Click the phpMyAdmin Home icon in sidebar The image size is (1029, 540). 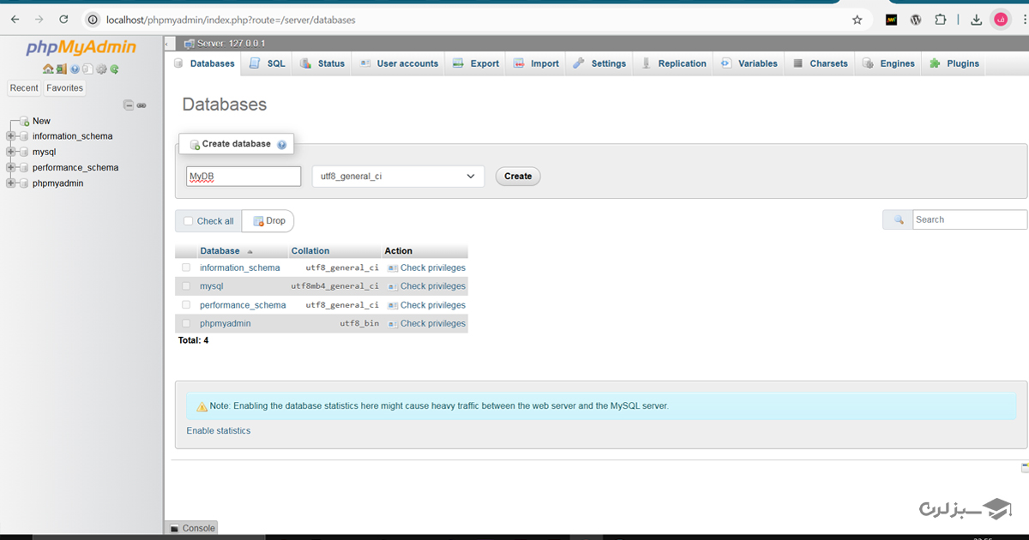(48, 69)
